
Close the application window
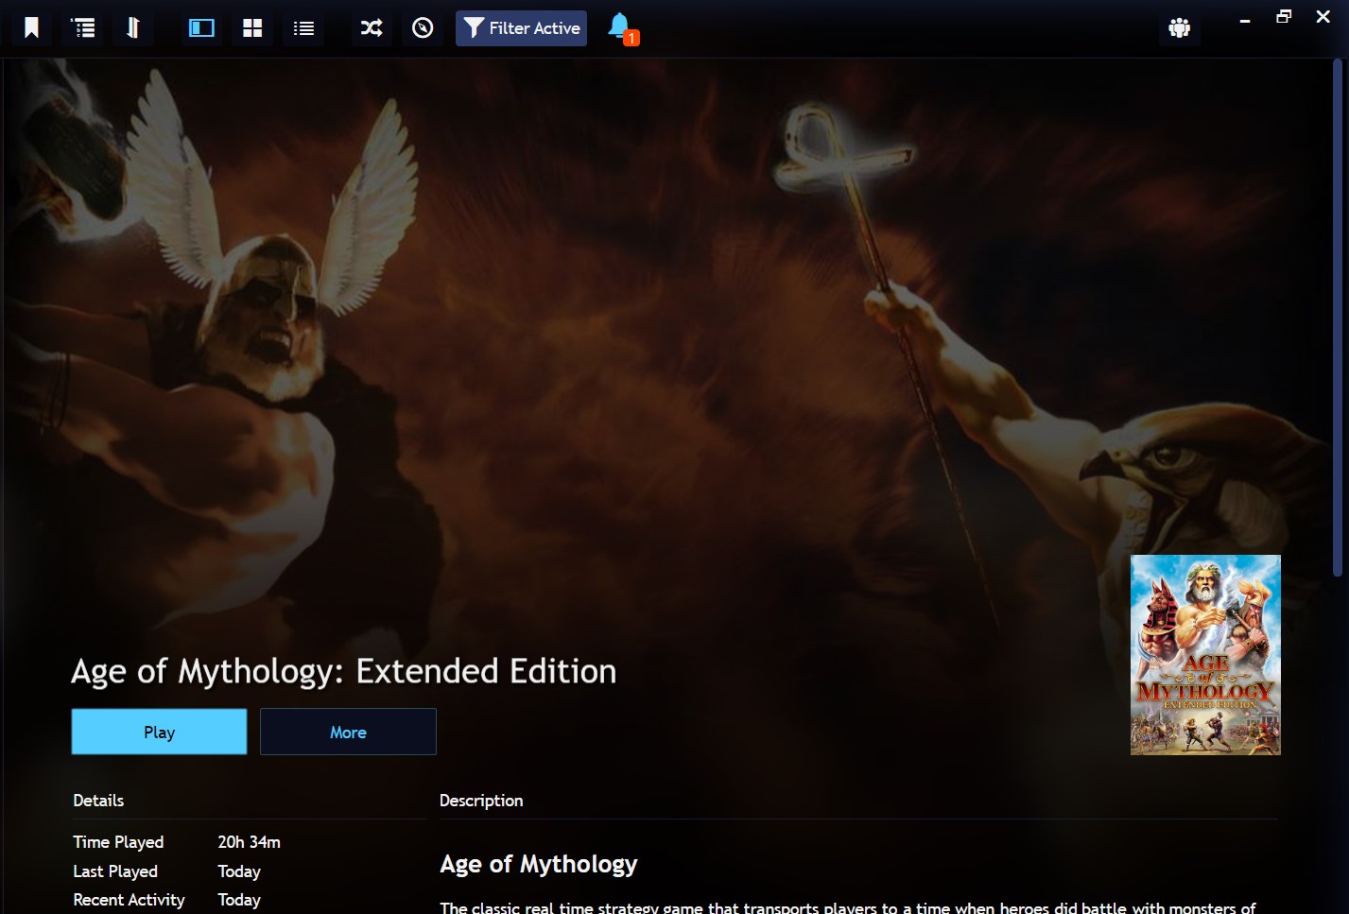(x=1323, y=17)
